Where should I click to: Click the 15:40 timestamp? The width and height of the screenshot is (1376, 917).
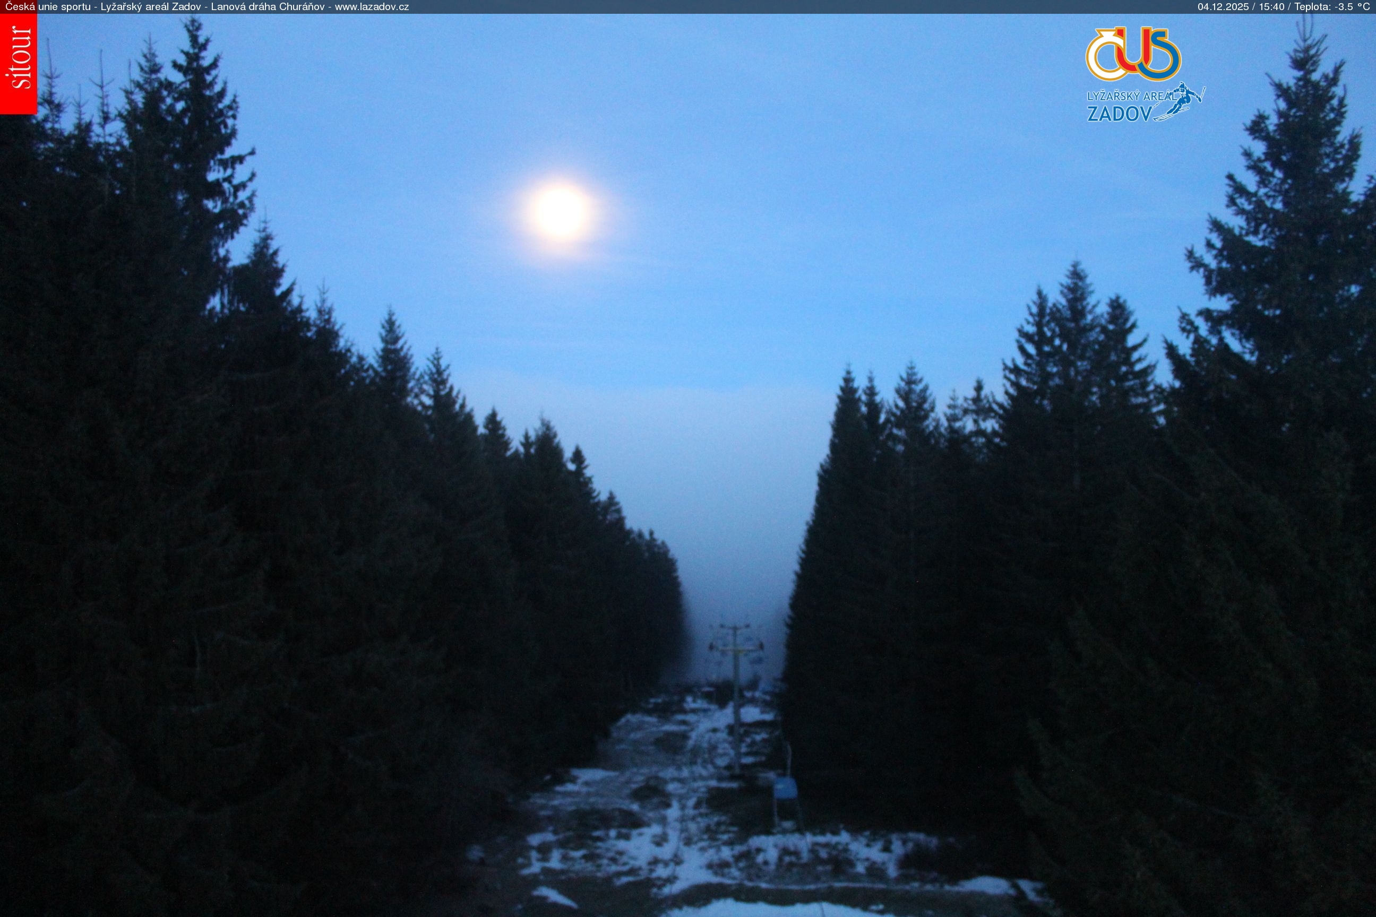click(x=1271, y=7)
